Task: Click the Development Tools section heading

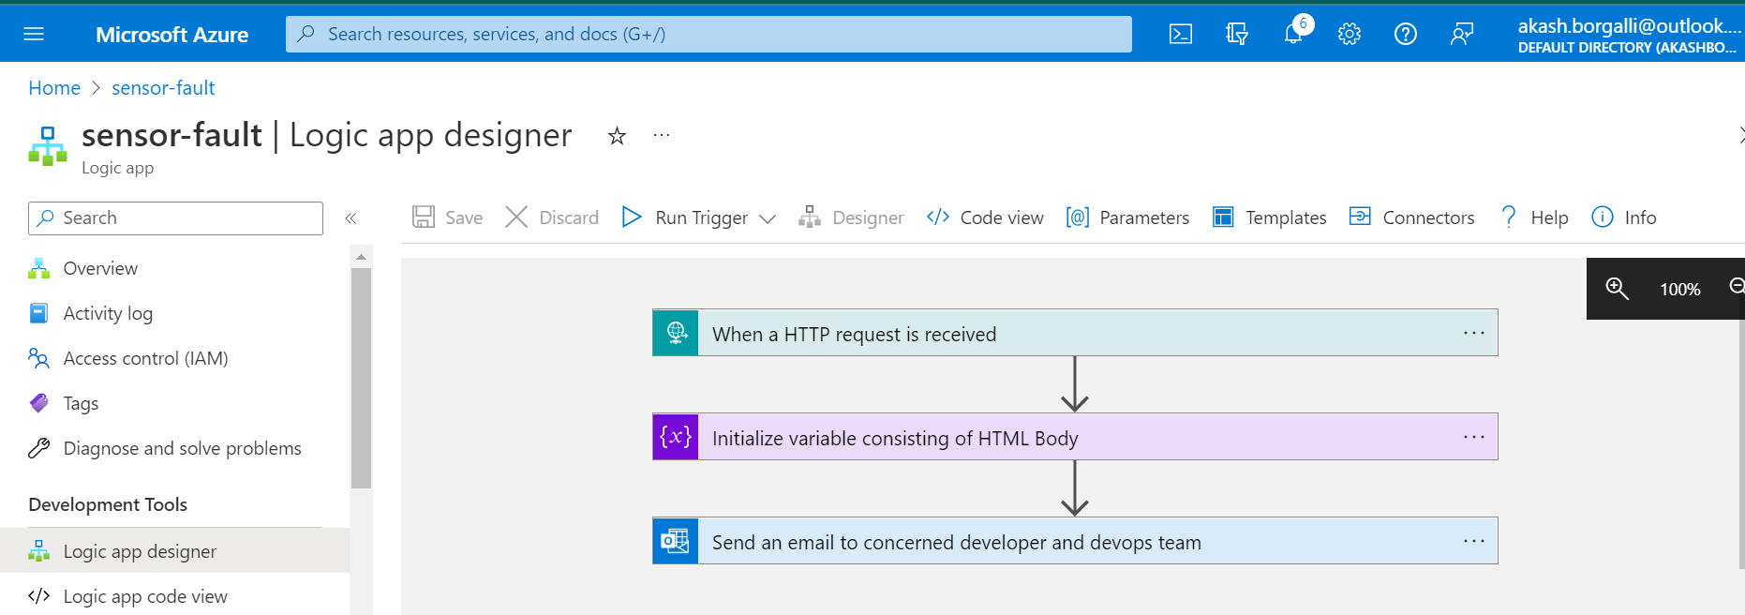Action: 108,504
